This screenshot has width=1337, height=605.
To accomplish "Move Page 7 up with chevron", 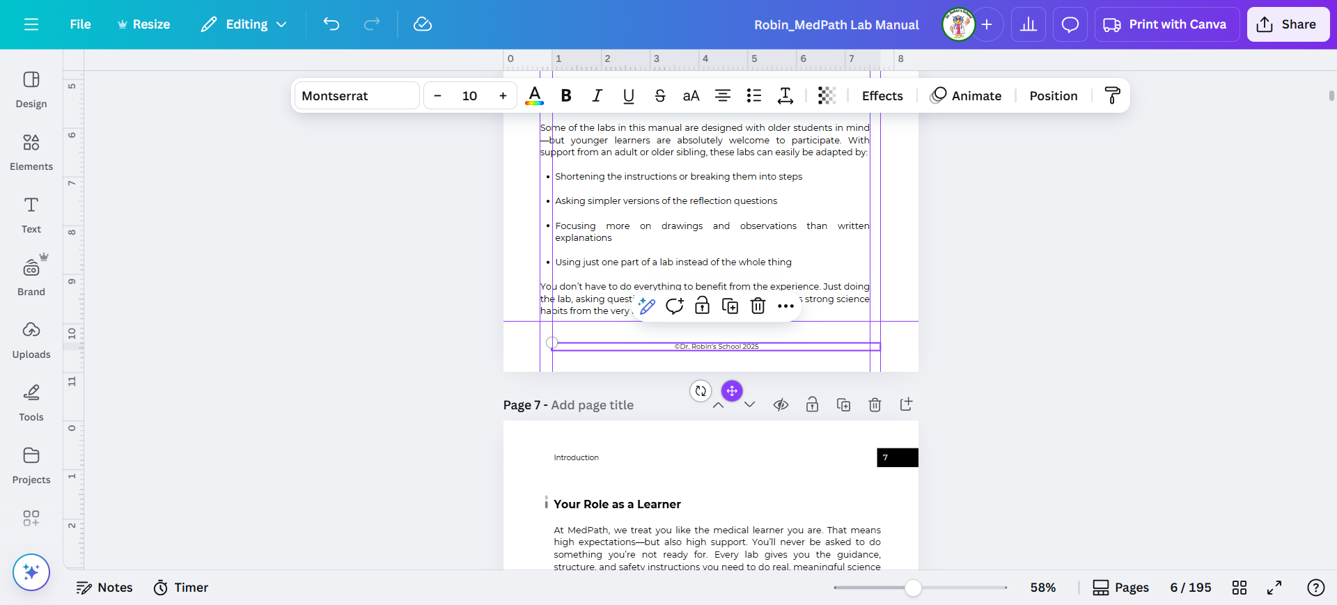I will 719,405.
